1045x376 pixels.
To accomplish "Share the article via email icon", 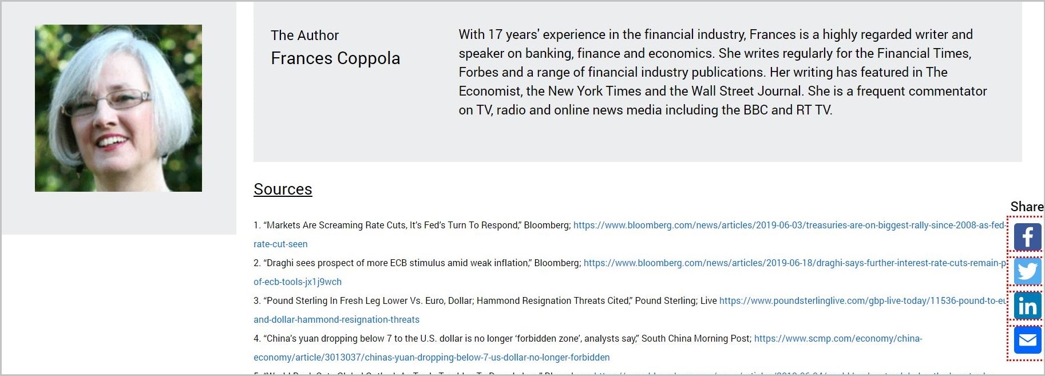I will [x=1027, y=341].
